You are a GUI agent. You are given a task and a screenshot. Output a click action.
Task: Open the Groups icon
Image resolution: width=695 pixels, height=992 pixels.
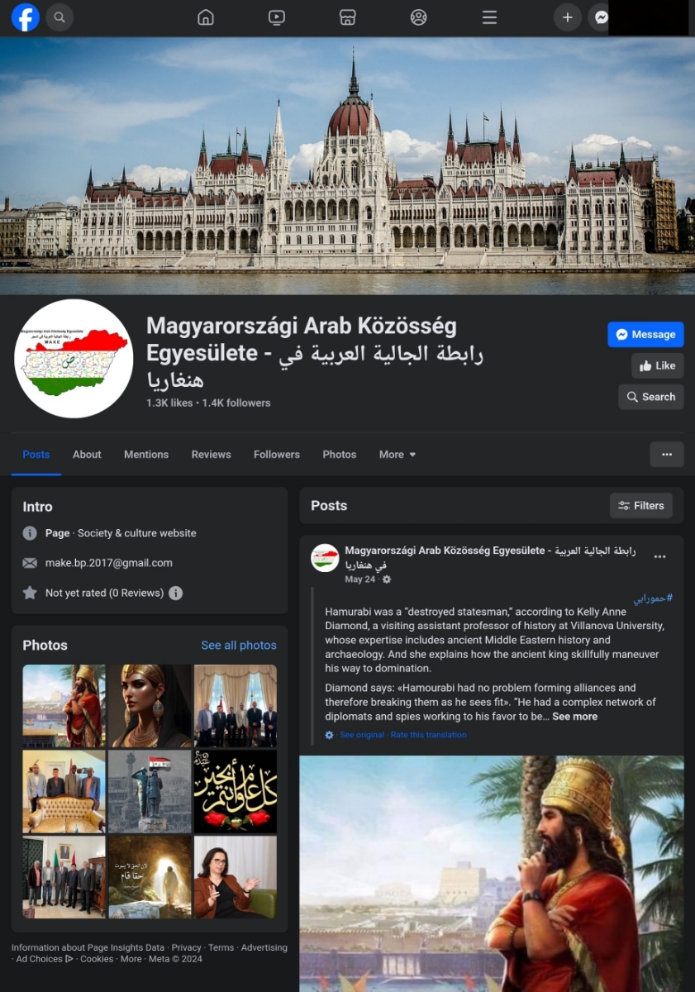tap(419, 17)
